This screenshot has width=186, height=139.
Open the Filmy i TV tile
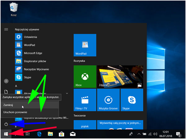coord(85,100)
